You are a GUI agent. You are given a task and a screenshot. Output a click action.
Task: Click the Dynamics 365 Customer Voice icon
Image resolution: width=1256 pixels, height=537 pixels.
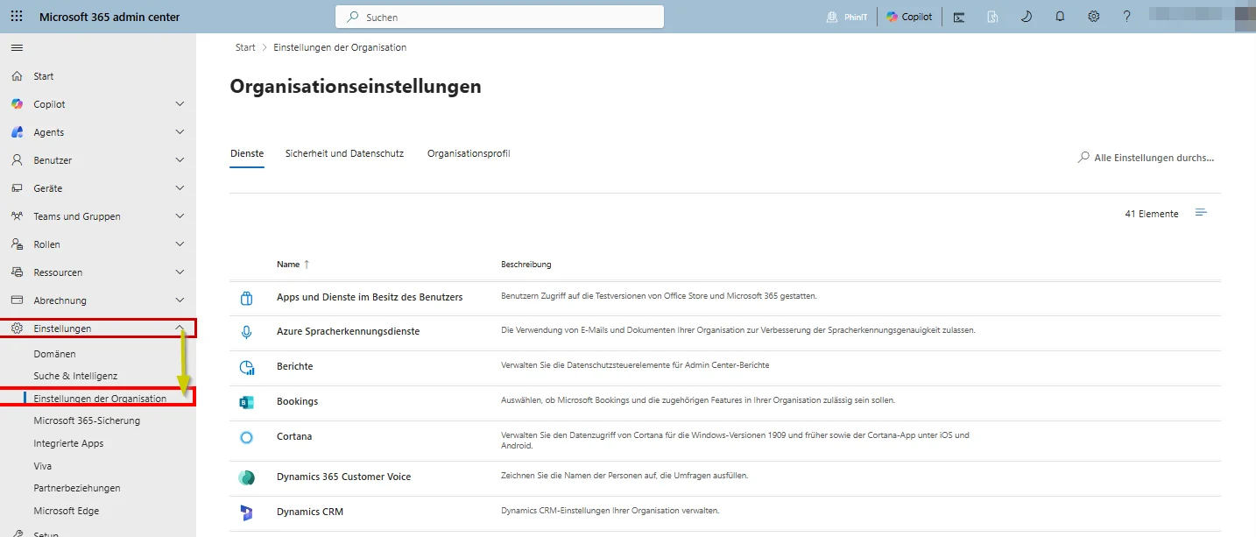246,477
